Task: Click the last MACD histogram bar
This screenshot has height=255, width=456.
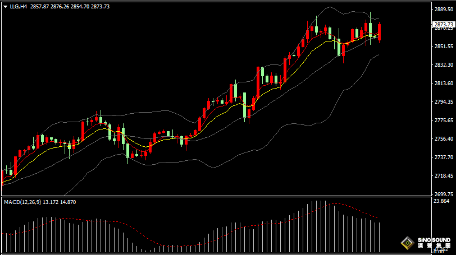Action: coord(380,237)
